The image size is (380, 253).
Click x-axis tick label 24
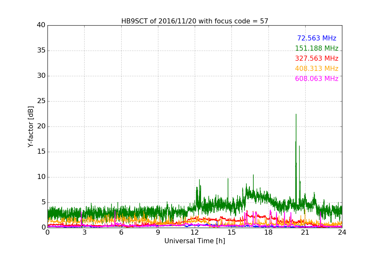tap(342, 232)
